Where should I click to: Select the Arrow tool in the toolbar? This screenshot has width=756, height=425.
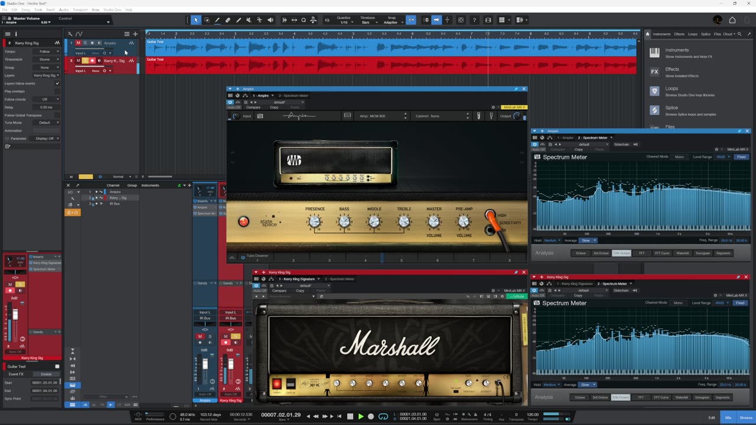pos(196,20)
